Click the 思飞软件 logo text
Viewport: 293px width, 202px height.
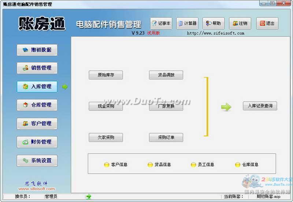36,183
